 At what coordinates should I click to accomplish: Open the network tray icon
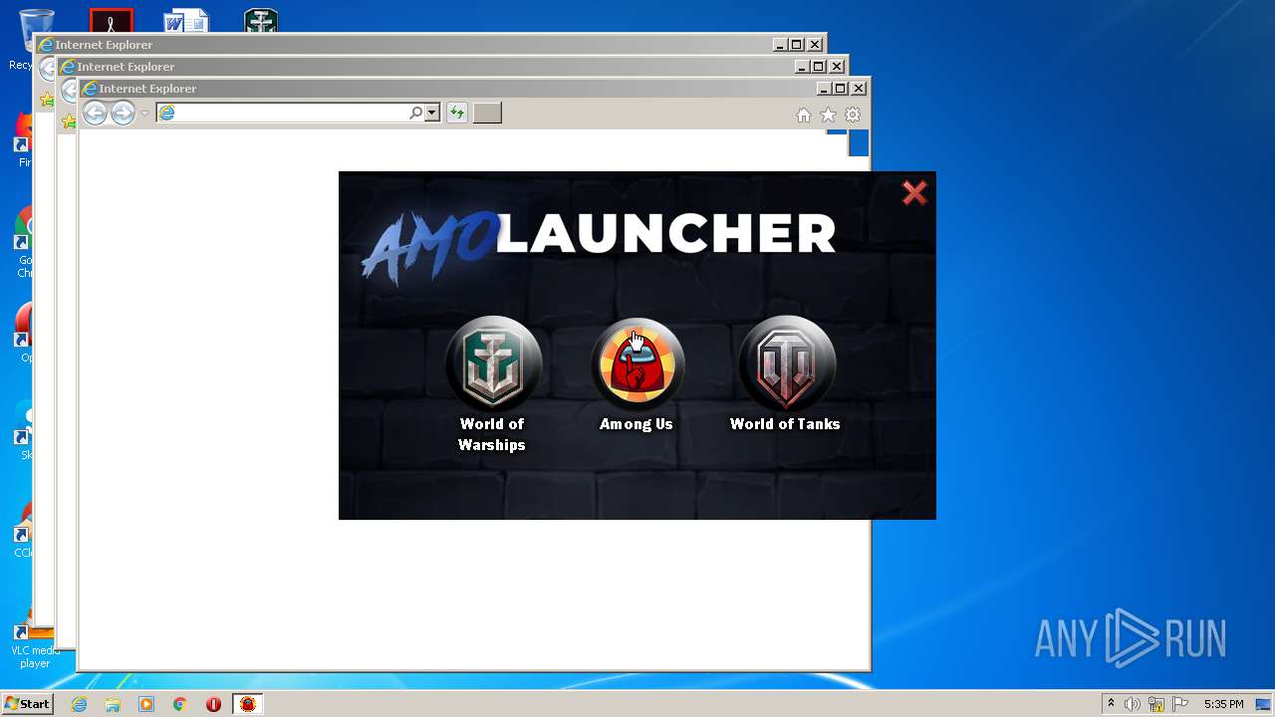pyautogui.click(x=1156, y=704)
